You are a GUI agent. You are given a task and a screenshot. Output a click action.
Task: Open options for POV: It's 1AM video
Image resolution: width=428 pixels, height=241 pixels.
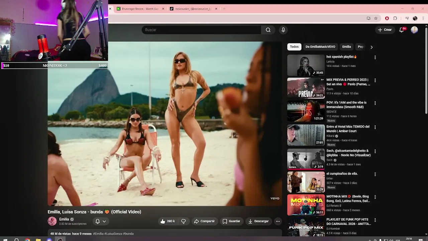click(375, 103)
